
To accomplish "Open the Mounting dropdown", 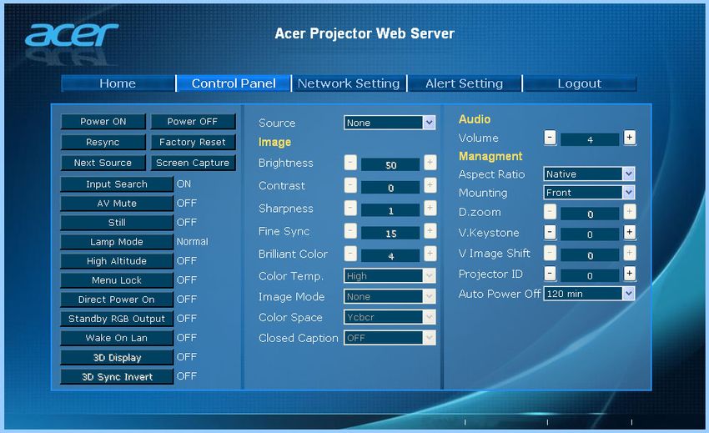I will click(x=589, y=192).
